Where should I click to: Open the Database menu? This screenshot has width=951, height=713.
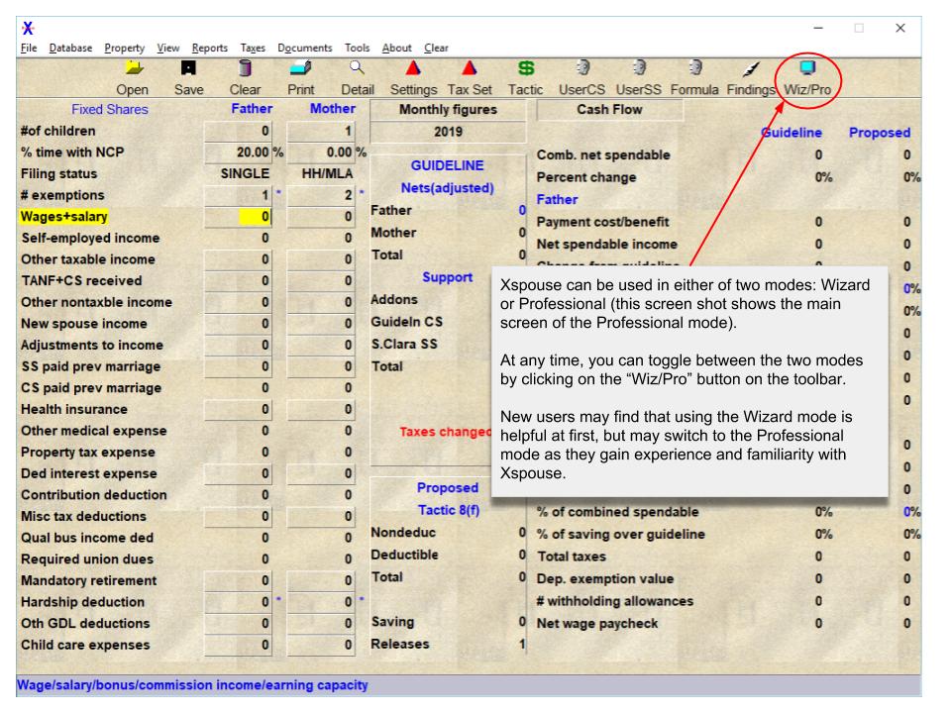(x=70, y=48)
